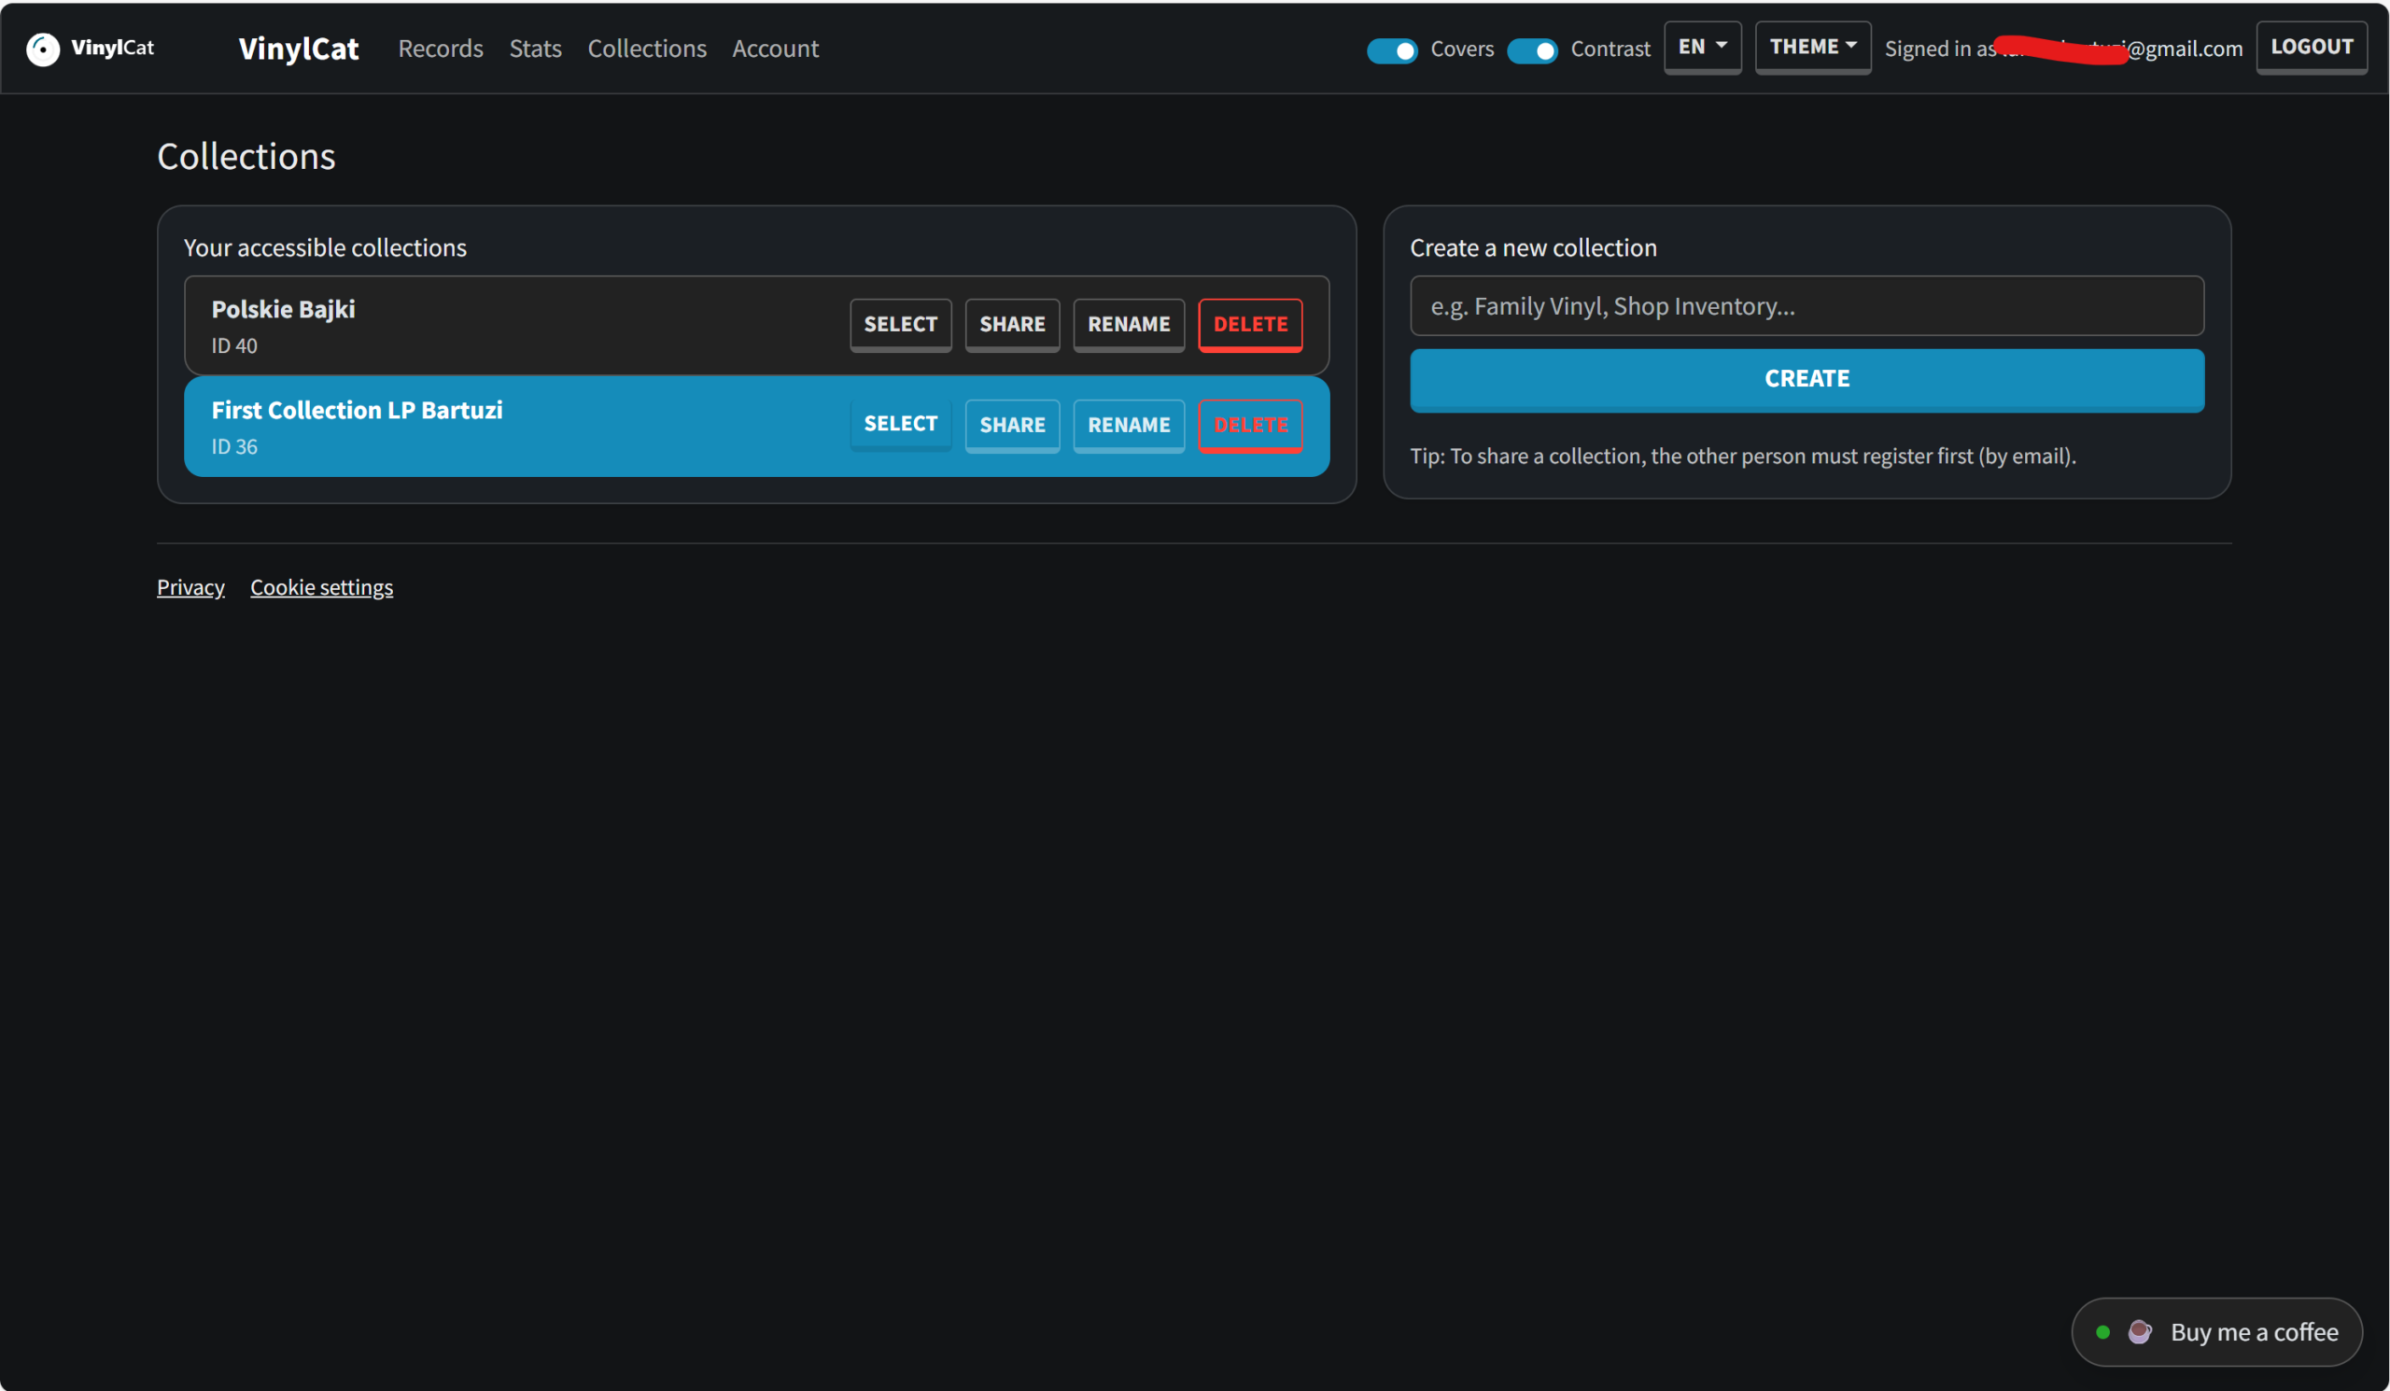This screenshot has height=1391, width=2390.
Task: Toggle the Covers switch
Action: (x=1391, y=49)
